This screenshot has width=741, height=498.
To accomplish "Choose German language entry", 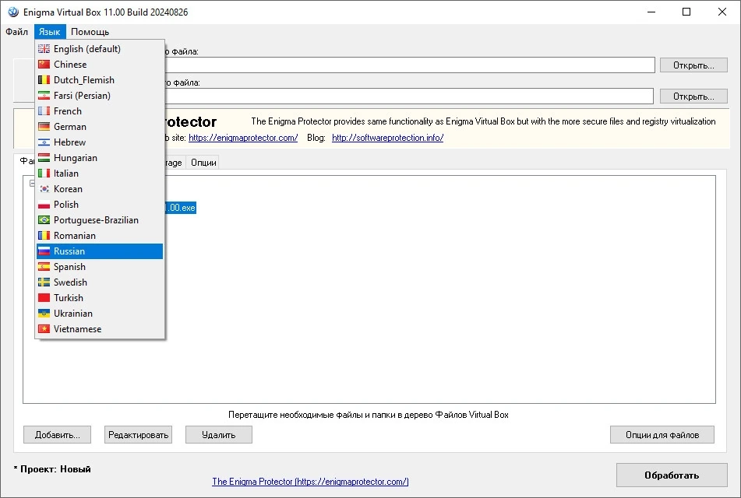I will [x=100, y=127].
